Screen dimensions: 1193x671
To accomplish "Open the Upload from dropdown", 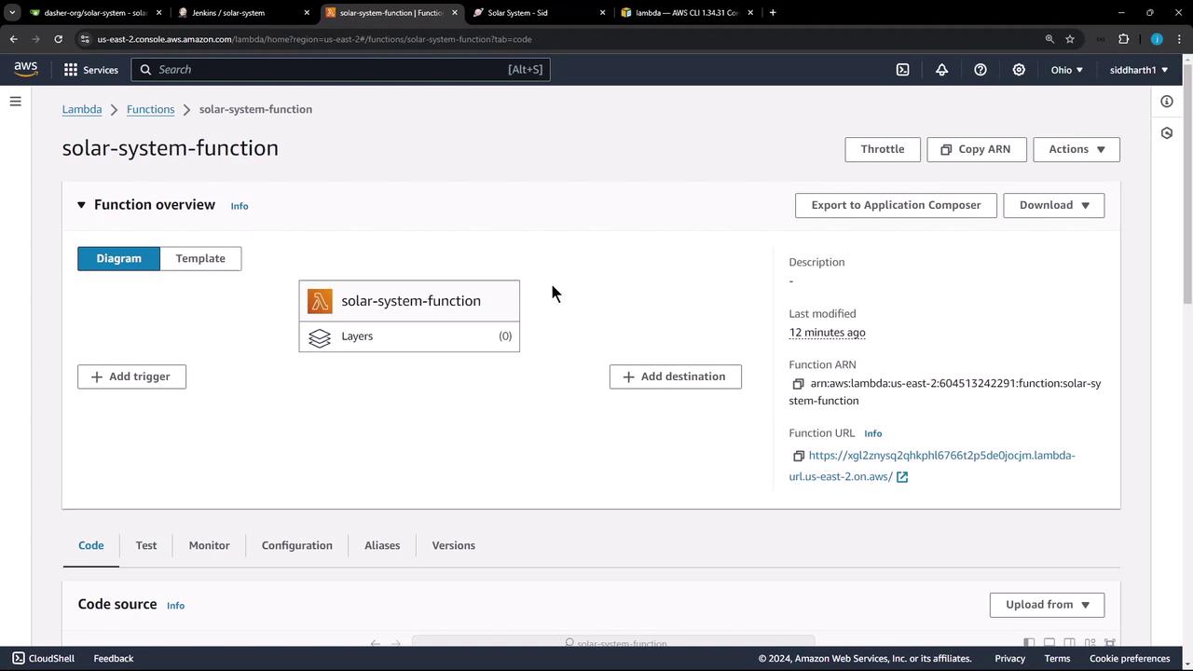I will pos(1047,605).
